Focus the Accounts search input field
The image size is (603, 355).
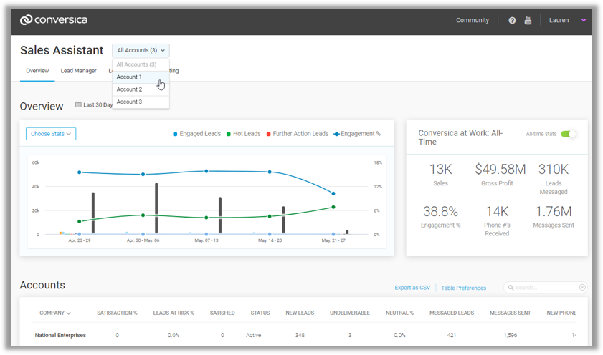pos(546,288)
